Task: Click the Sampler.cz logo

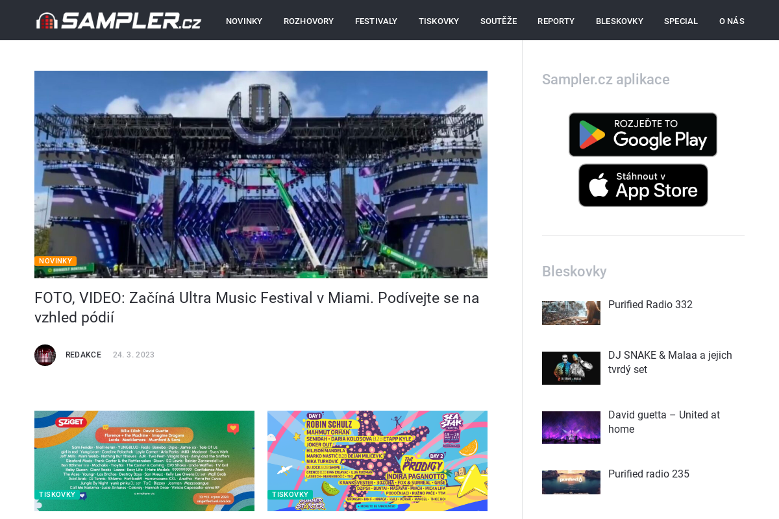Action: pyautogui.click(x=119, y=21)
